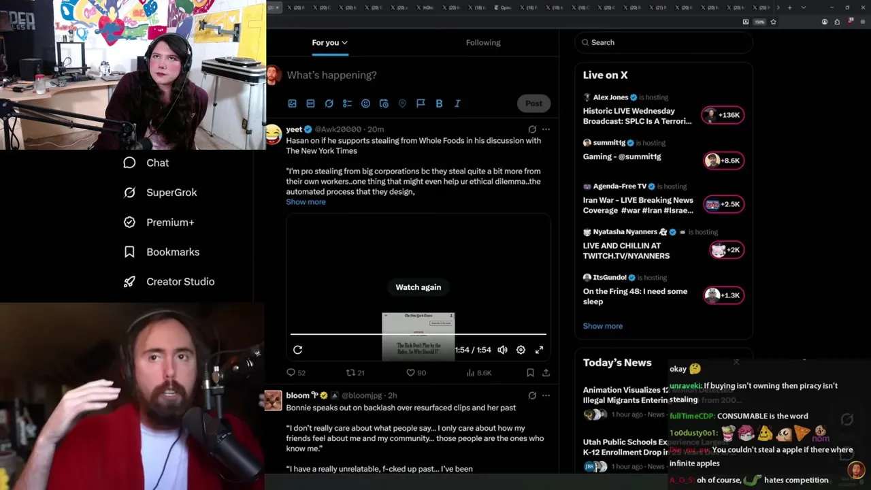Open Historic LIVE Wednesday Broadcast title
This screenshot has height=490, width=871.
pos(638,116)
